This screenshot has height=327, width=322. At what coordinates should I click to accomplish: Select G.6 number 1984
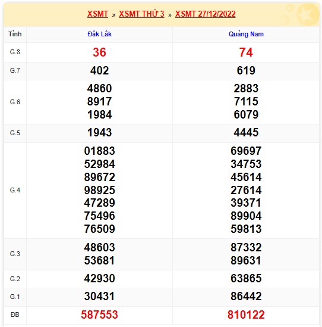[99, 115]
